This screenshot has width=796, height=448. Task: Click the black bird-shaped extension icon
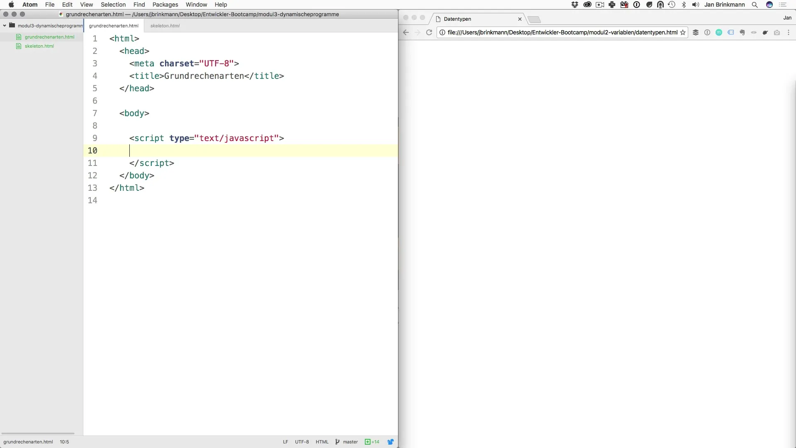tap(765, 32)
